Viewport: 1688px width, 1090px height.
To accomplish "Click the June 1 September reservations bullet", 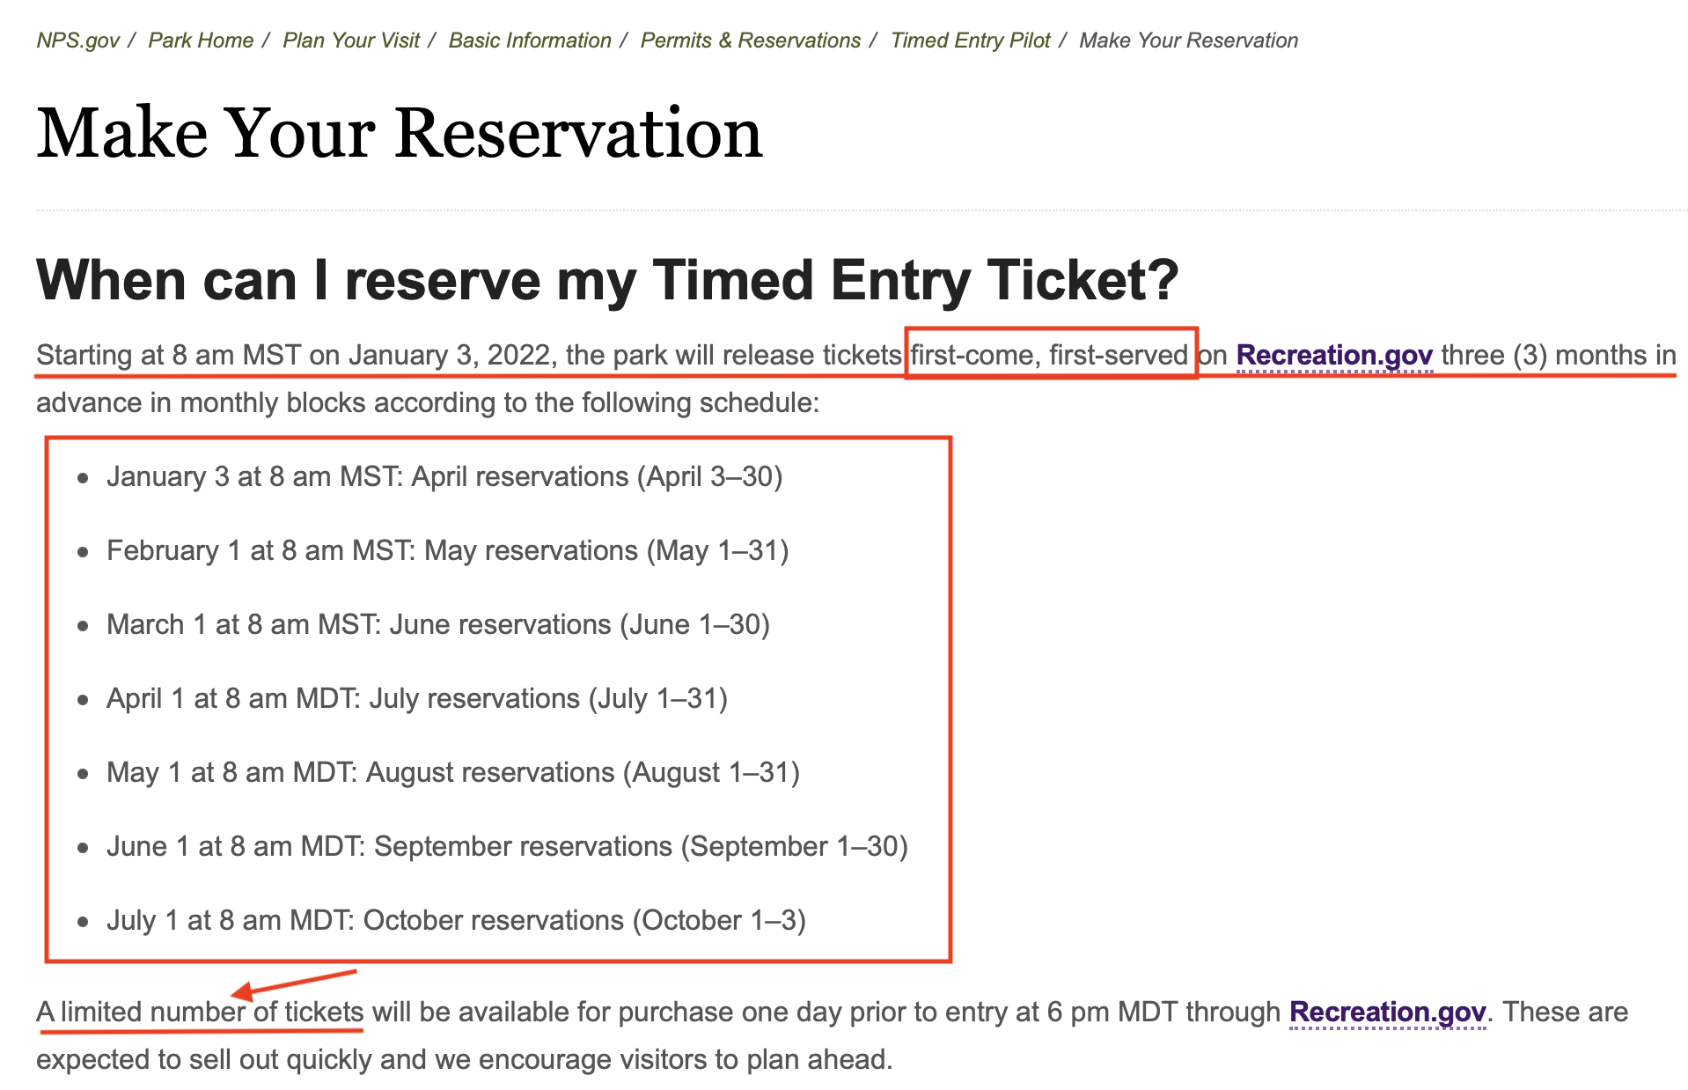I will (x=507, y=846).
